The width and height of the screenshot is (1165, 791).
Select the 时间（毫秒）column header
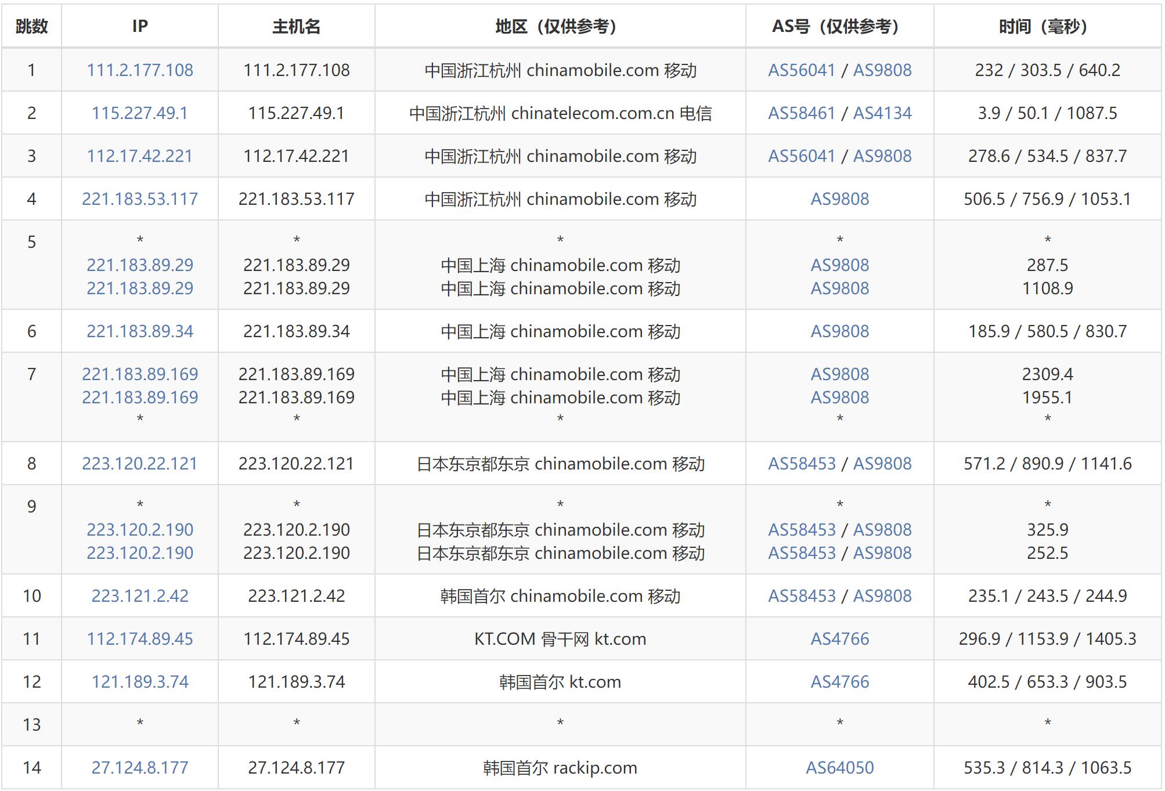click(1048, 26)
